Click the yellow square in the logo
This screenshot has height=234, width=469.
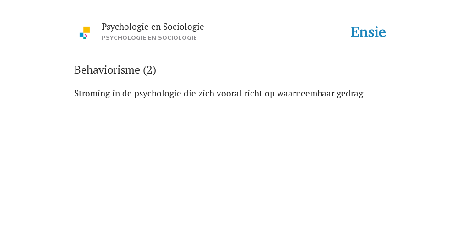[x=87, y=30]
